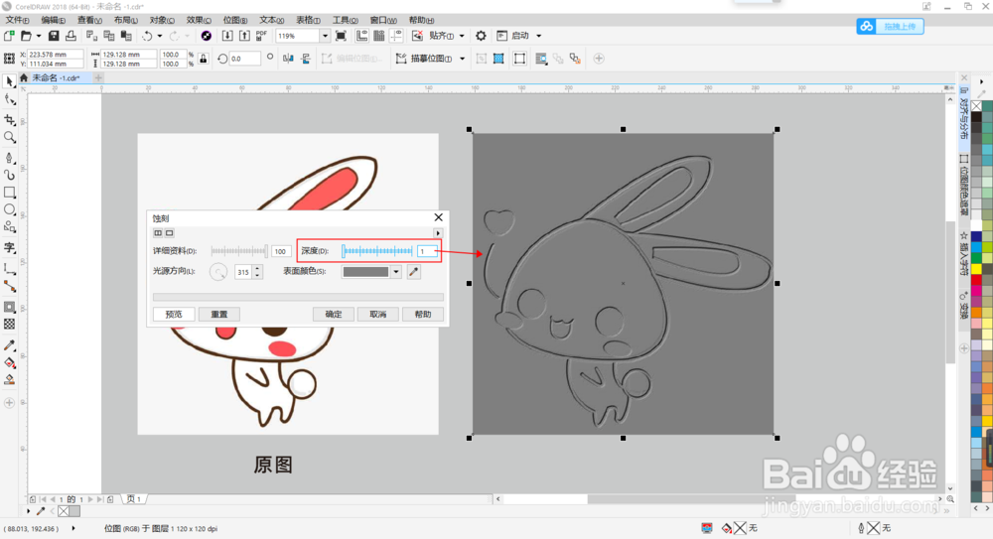Click the Import icon
Image resolution: width=993 pixels, height=539 pixels.
pos(227,36)
